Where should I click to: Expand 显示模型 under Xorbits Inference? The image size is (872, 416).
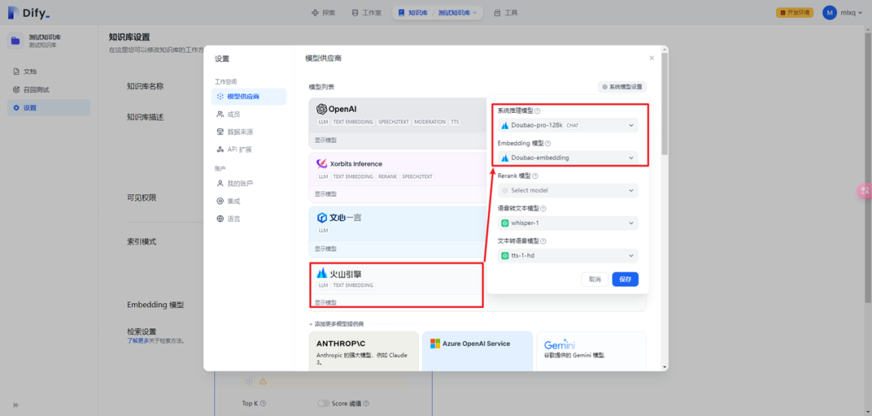coord(325,194)
